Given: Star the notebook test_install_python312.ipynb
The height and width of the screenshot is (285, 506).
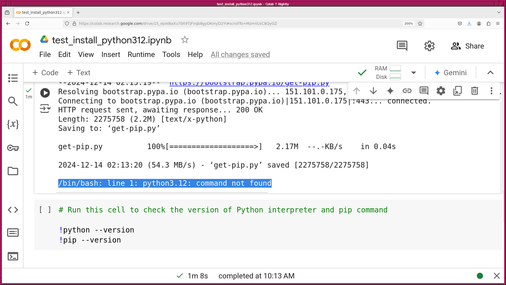Looking at the screenshot, I should (x=185, y=40).
